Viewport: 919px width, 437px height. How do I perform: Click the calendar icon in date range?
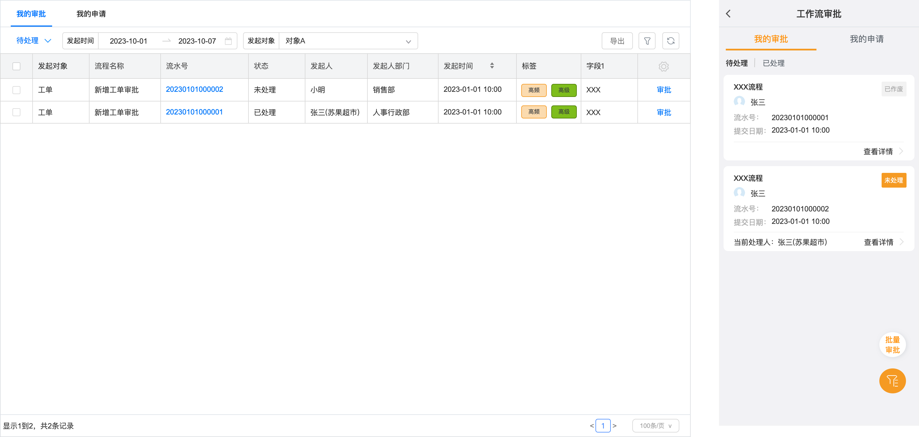coord(228,41)
